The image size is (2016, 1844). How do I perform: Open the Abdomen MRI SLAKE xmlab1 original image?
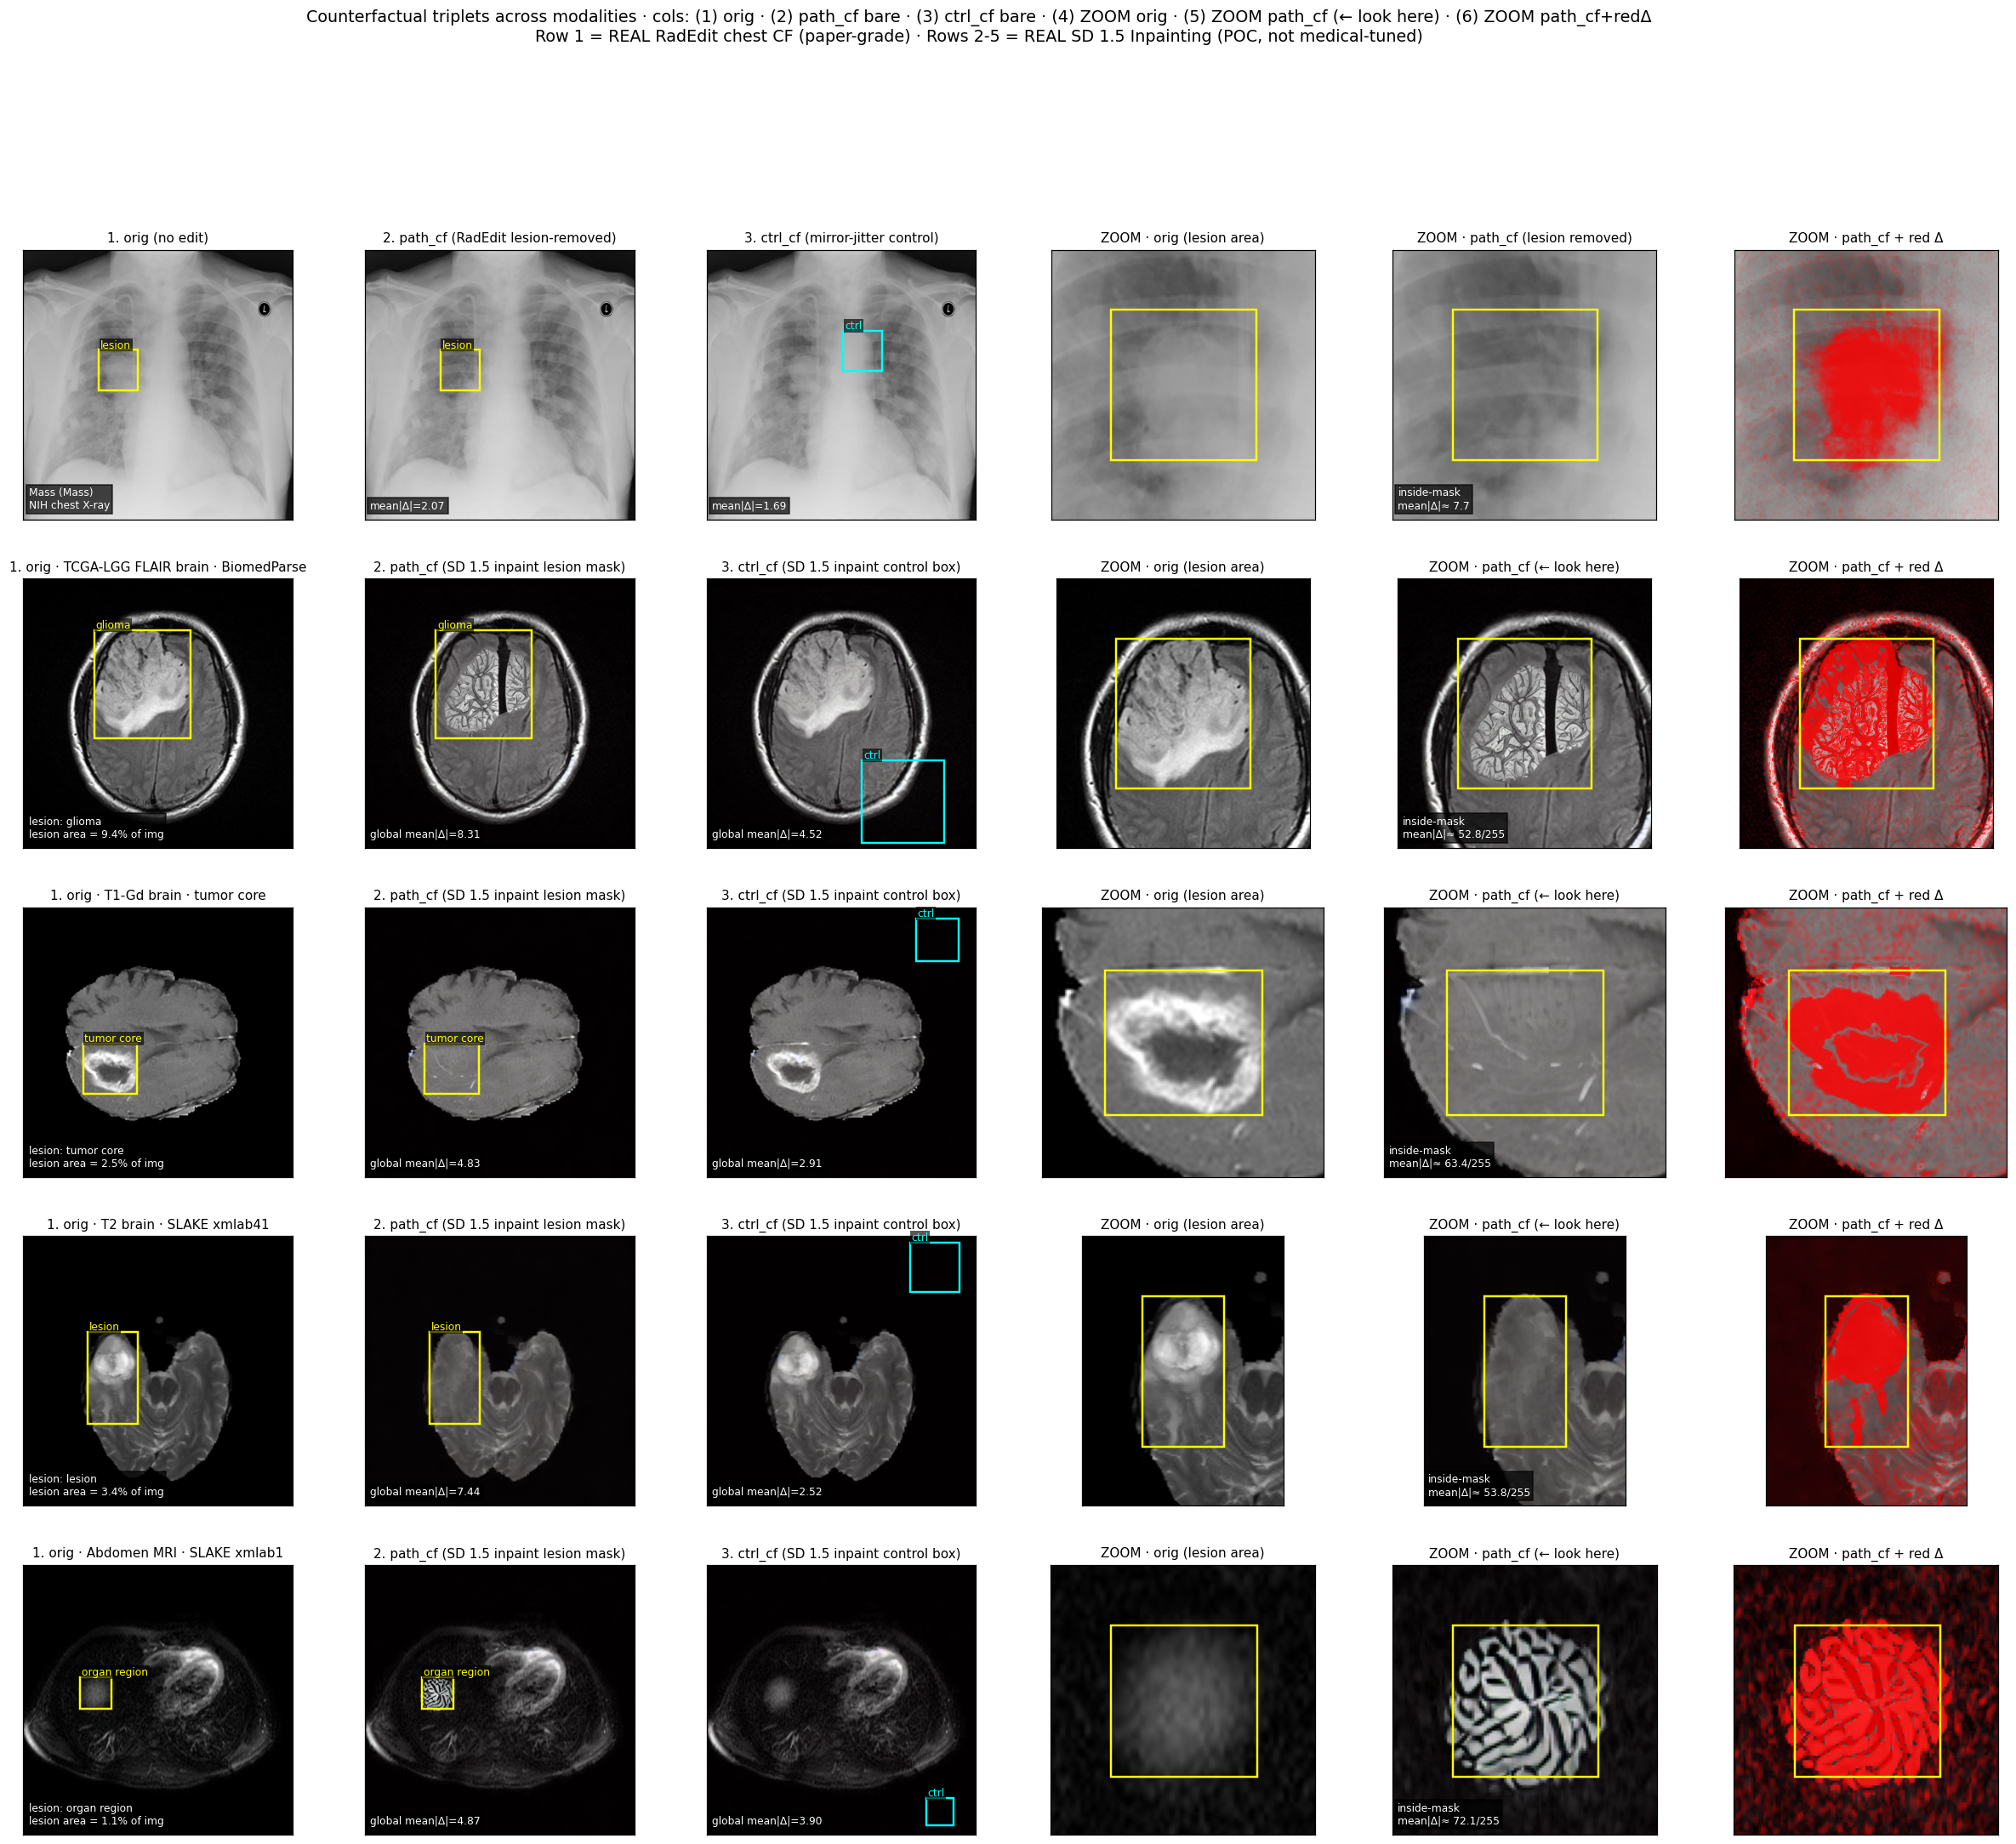pos(158,1700)
